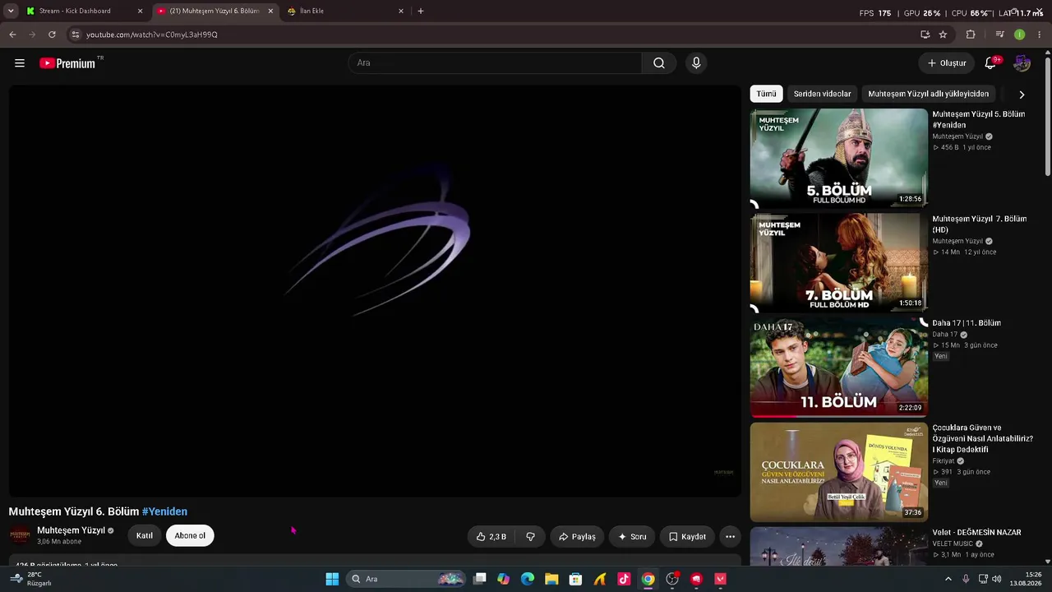Open File Explorer from taskbar
The height and width of the screenshot is (592, 1052).
click(x=551, y=579)
